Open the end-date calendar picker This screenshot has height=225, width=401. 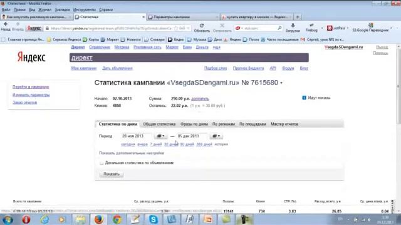pos(216,136)
